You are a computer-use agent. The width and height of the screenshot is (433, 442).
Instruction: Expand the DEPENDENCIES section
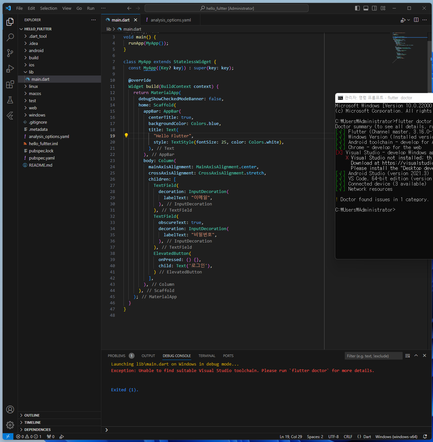pos(59,430)
